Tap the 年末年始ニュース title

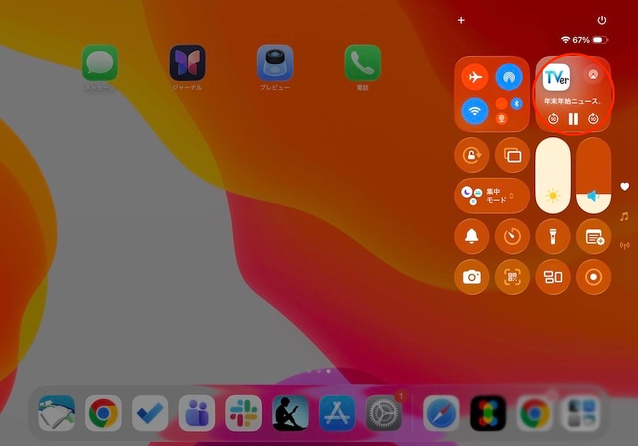[573, 101]
